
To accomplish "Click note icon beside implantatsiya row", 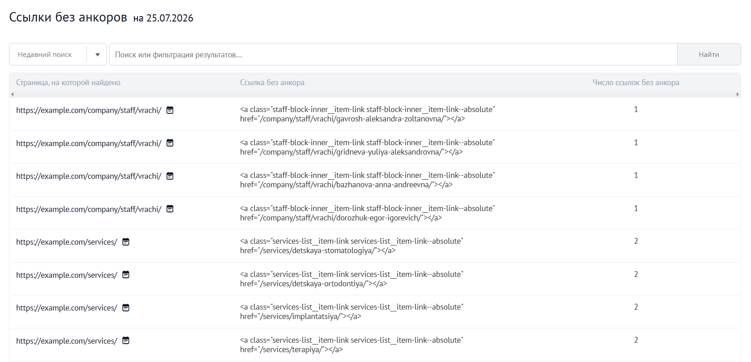I will pos(126,308).
